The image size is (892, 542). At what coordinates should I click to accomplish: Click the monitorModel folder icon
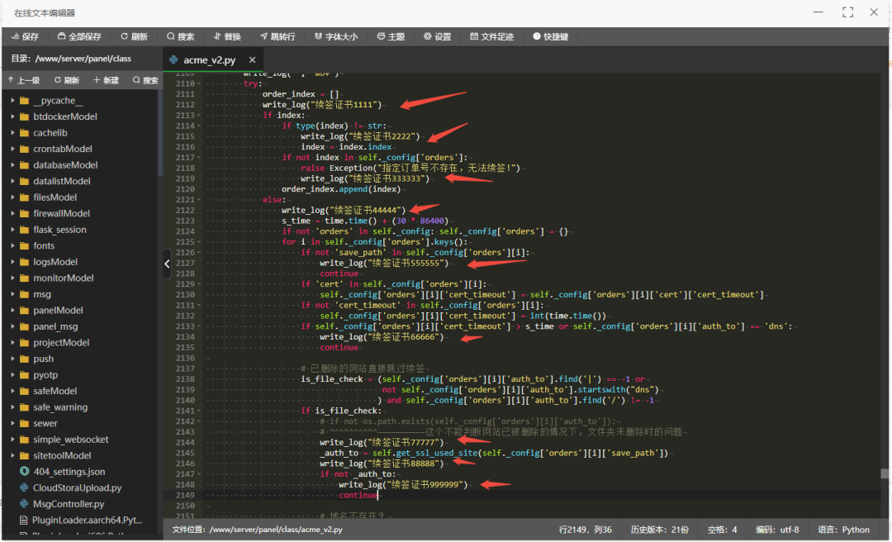click(24, 278)
